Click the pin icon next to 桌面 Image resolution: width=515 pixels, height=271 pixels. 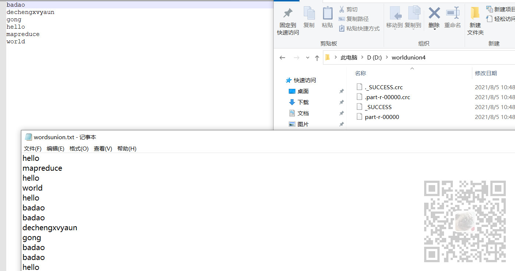[x=341, y=91]
